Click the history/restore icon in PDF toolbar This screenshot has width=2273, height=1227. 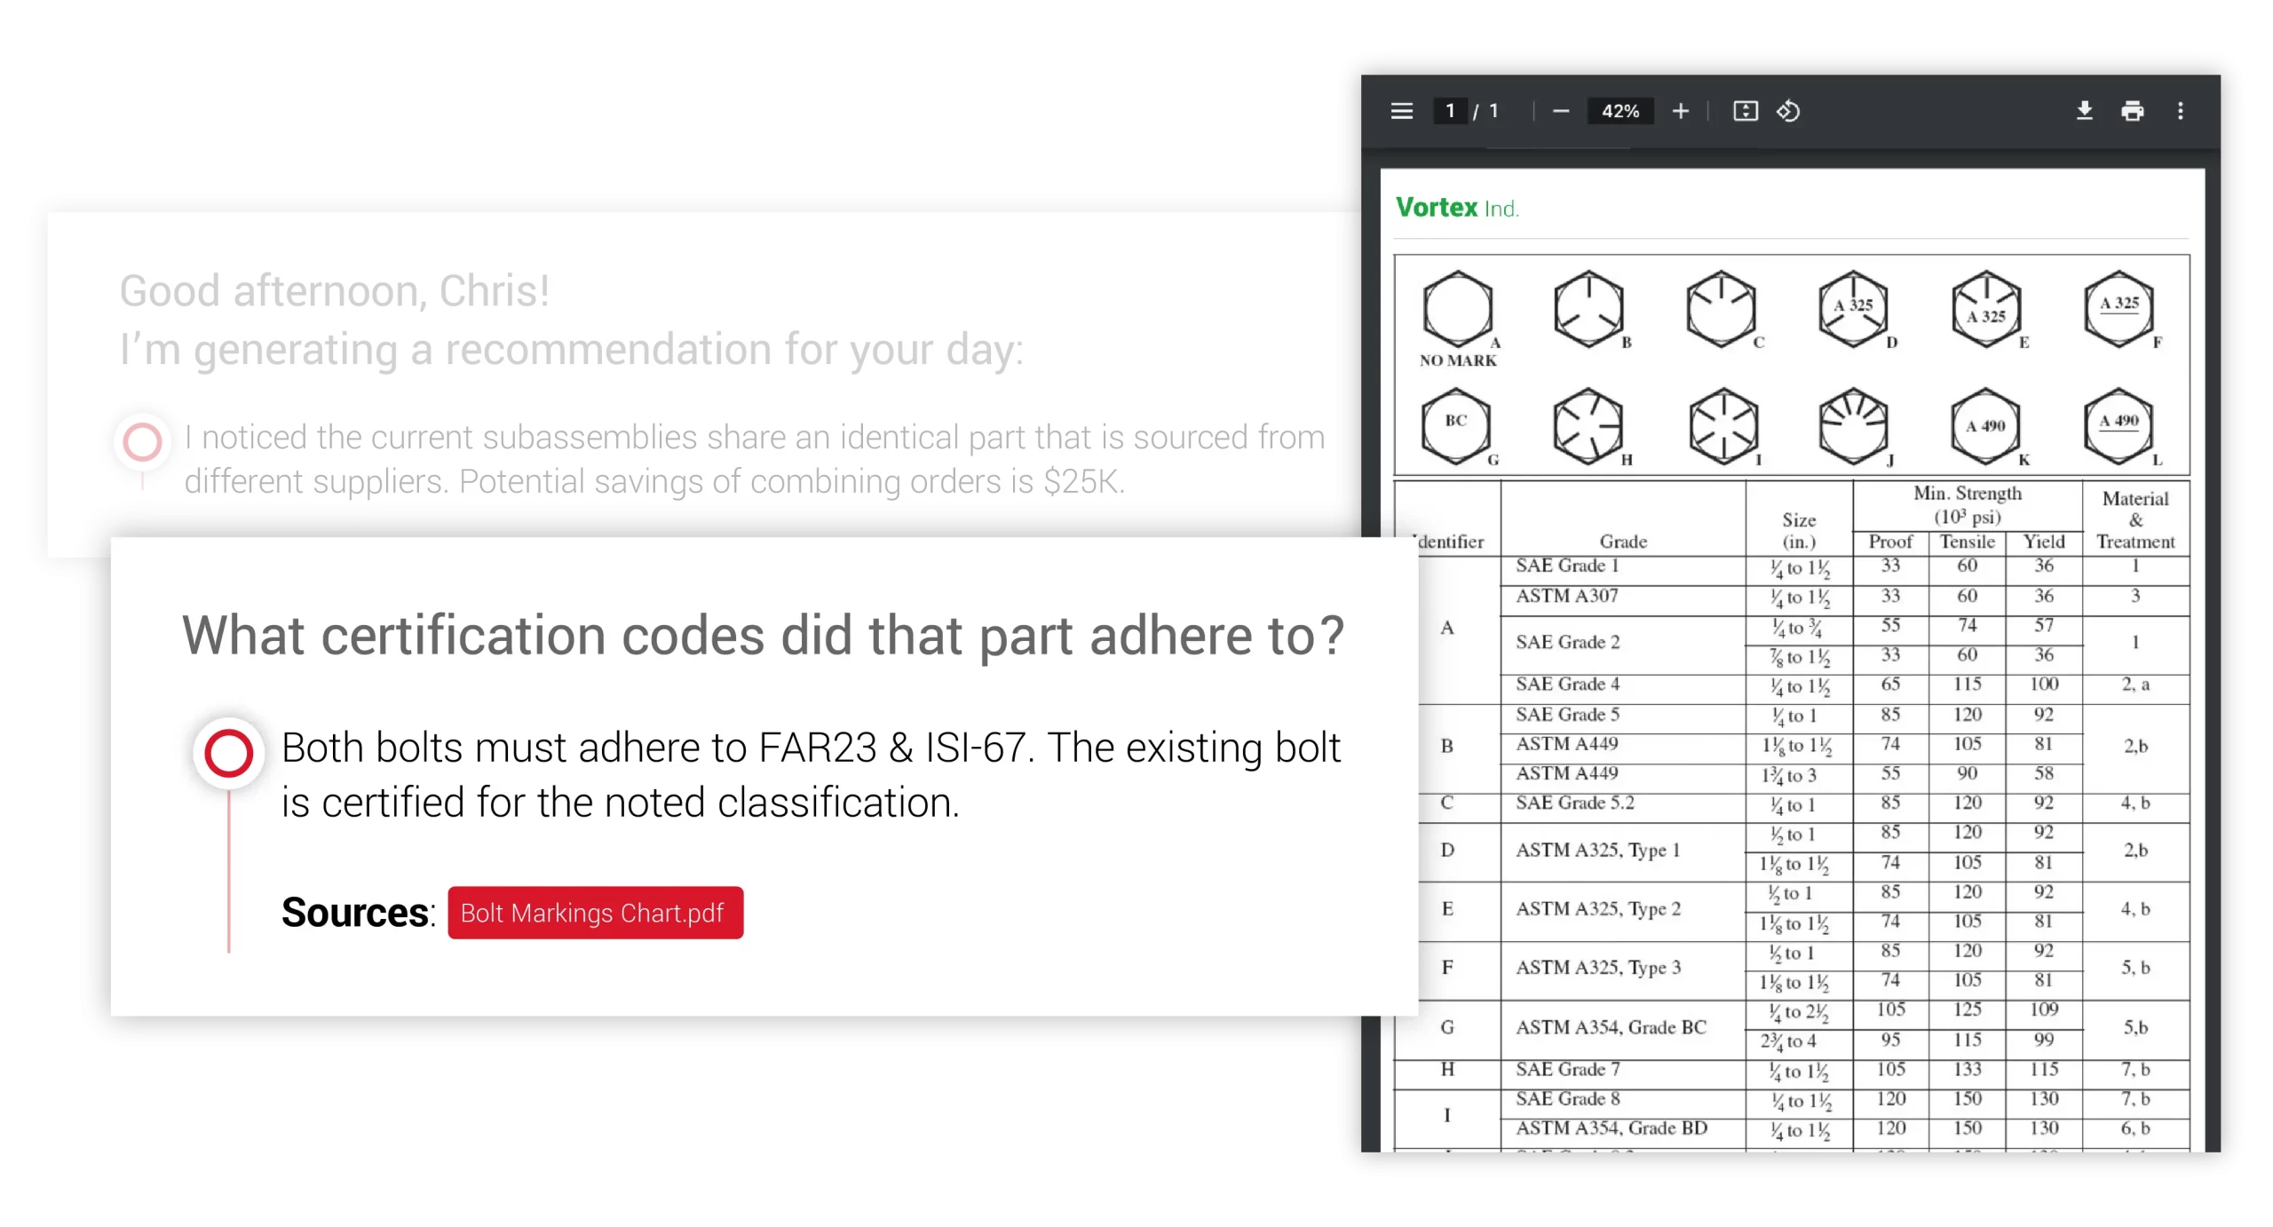pyautogui.click(x=1790, y=110)
